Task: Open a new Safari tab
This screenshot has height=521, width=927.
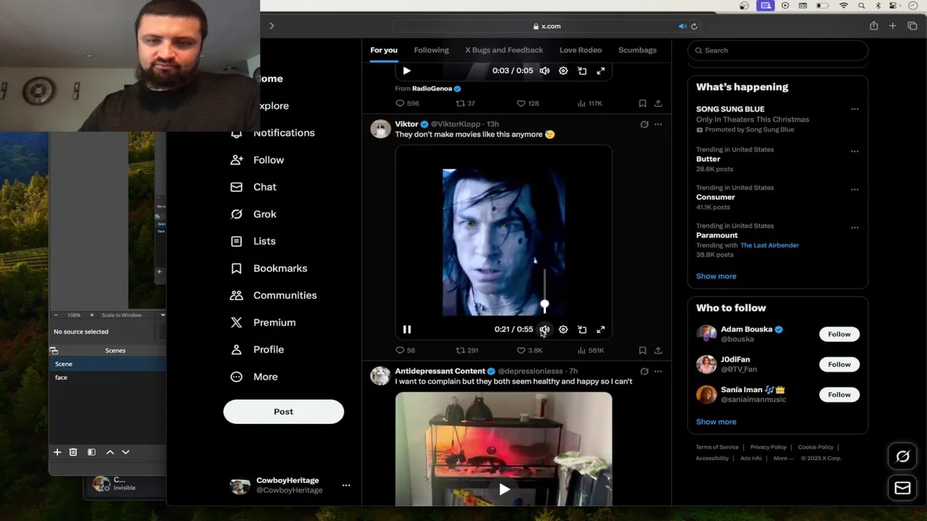Action: (x=892, y=26)
